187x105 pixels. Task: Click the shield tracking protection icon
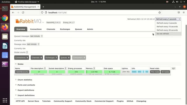(42, 13)
